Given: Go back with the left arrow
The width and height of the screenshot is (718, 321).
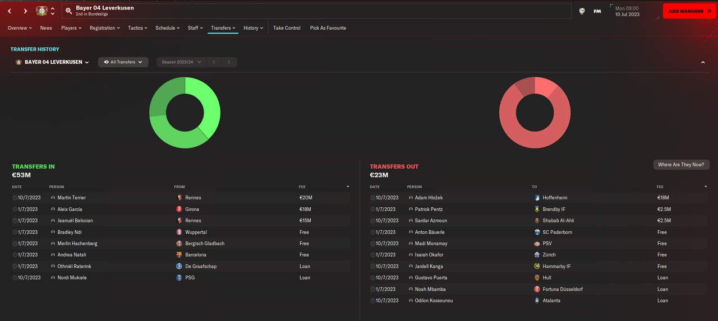Looking at the screenshot, I should pyautogui.click(x=10, y=11).
